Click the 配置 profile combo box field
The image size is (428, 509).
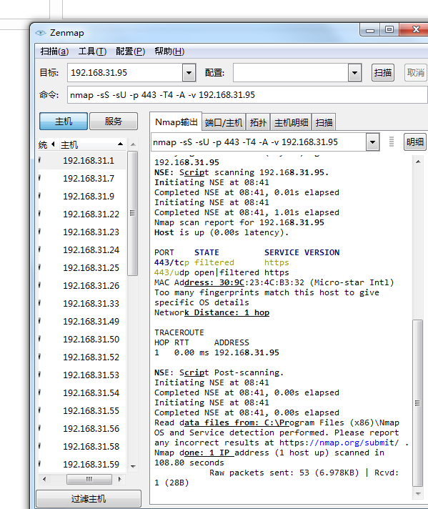pyautogui.click(x=290, y=73)
